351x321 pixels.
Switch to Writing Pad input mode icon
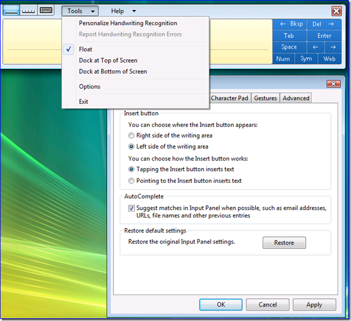11,10
